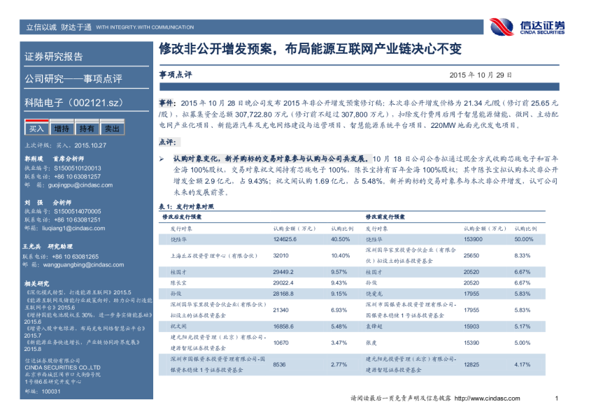Select the 卖出 rating box
Screen dimensions: 589x416
click(x=111, y=129)
